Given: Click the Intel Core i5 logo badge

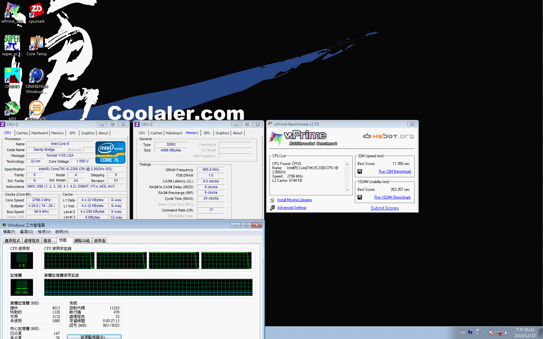Looking at the screenshot, I should click(x=110, y=152).
